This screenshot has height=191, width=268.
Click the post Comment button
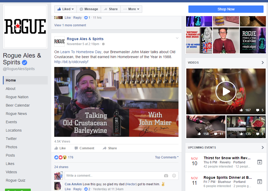(x=85, y=148)
